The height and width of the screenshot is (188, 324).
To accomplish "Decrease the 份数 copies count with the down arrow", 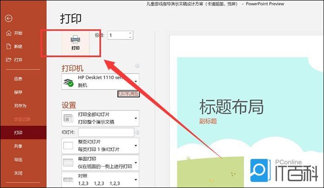I will (130, 37).
